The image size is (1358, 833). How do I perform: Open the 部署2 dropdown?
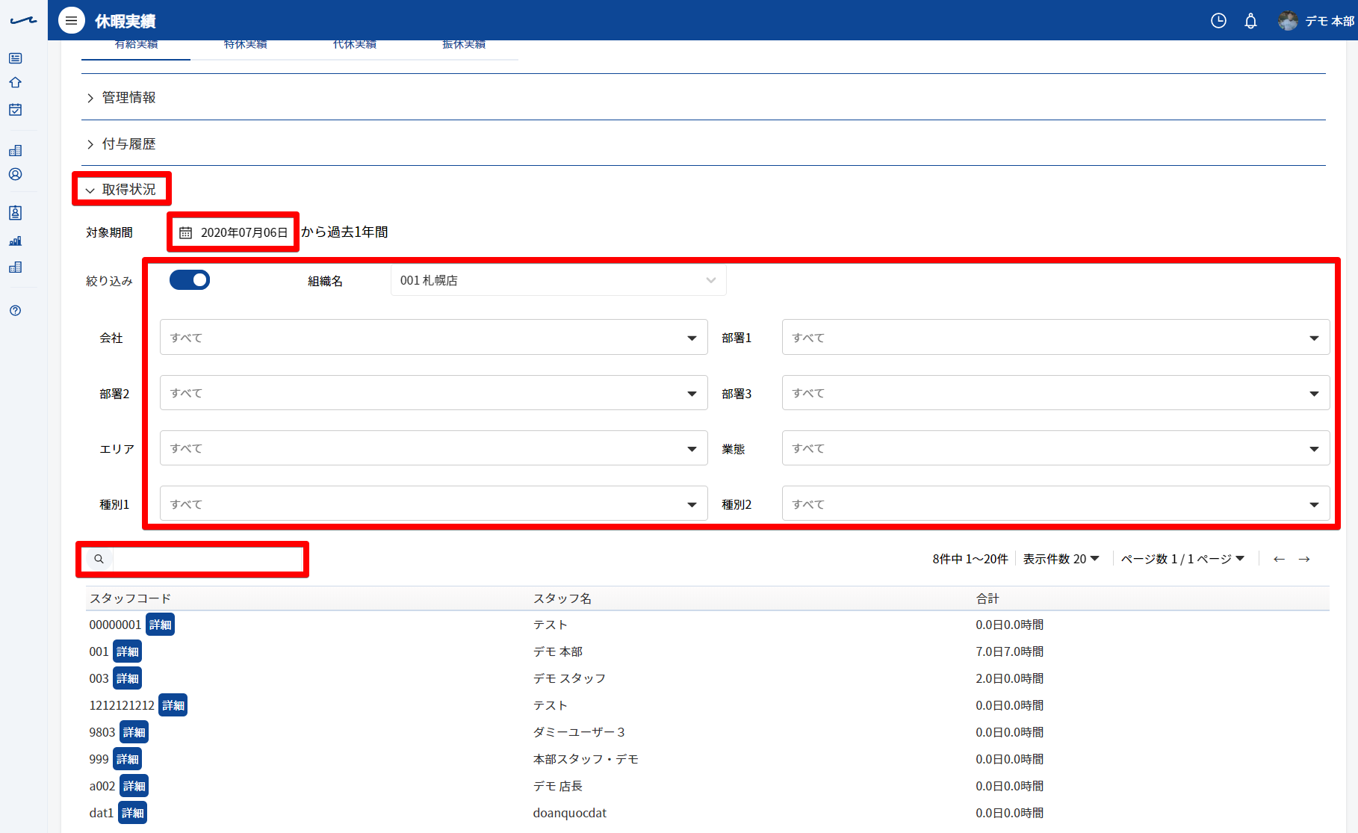click(433, 393)
